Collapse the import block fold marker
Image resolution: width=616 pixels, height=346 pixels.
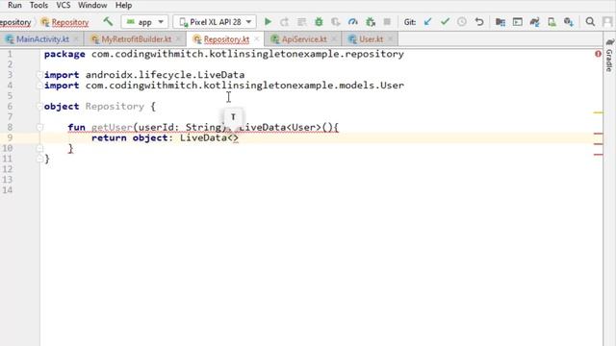point(39,75)
